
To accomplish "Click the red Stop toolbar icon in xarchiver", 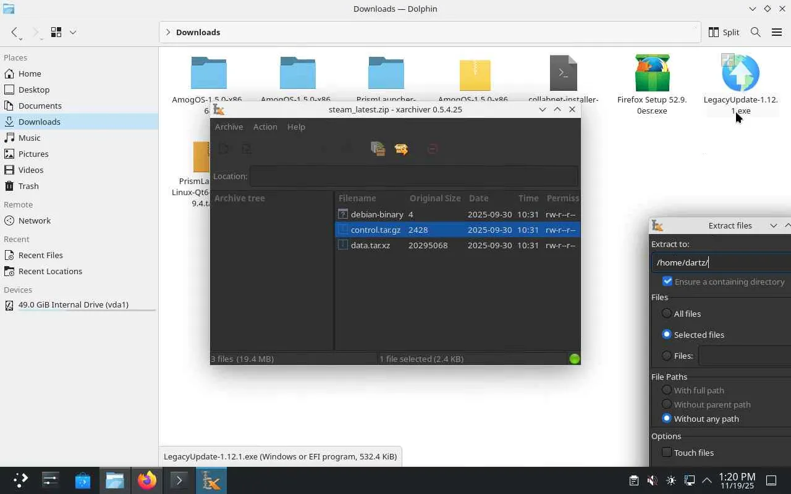I will click(433, 149).
